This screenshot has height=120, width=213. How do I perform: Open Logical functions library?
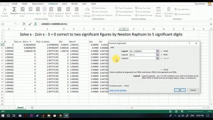pos(38,12)
